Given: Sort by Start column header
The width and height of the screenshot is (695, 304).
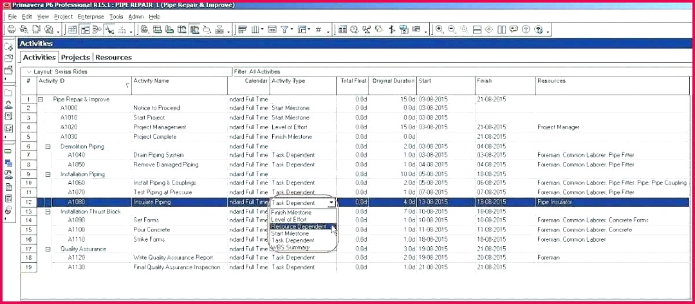Looking at the screenshot, I should [446, 85].
